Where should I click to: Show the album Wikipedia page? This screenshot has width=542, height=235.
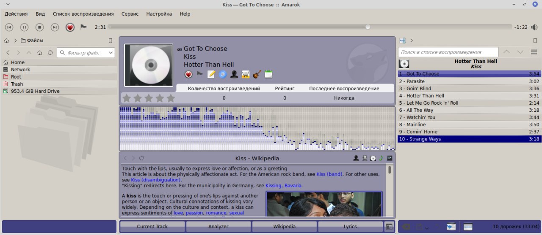[373, 158]
